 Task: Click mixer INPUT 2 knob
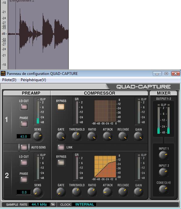coord(163,172)
